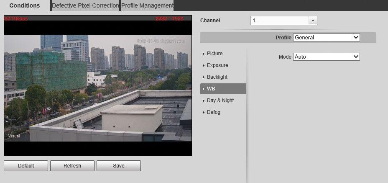Open the Profile Management tab
Image resolution: width=388 pixels, height=183 pixels.
[x=147, y=5]
